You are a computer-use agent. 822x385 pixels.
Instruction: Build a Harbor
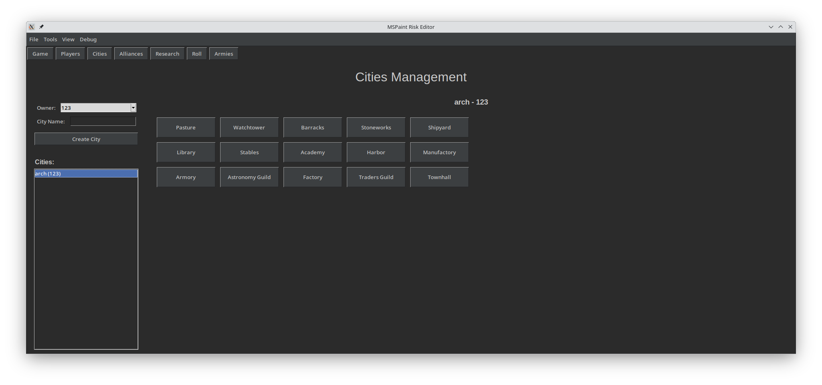pos(376,152)
